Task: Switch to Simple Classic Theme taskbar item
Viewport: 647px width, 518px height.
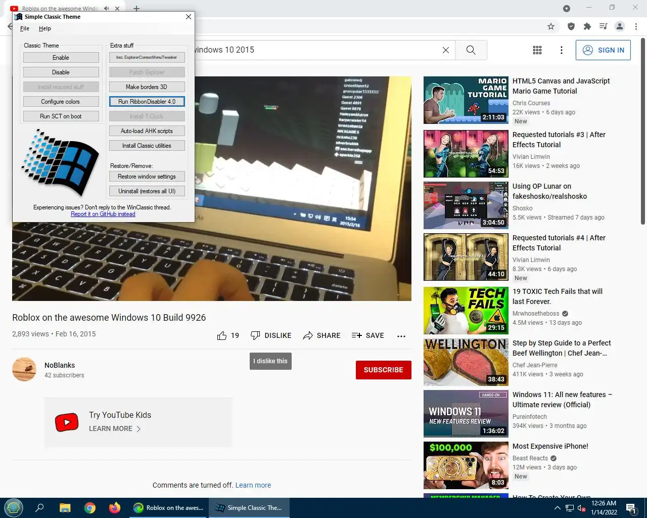Action: point(249,508)
